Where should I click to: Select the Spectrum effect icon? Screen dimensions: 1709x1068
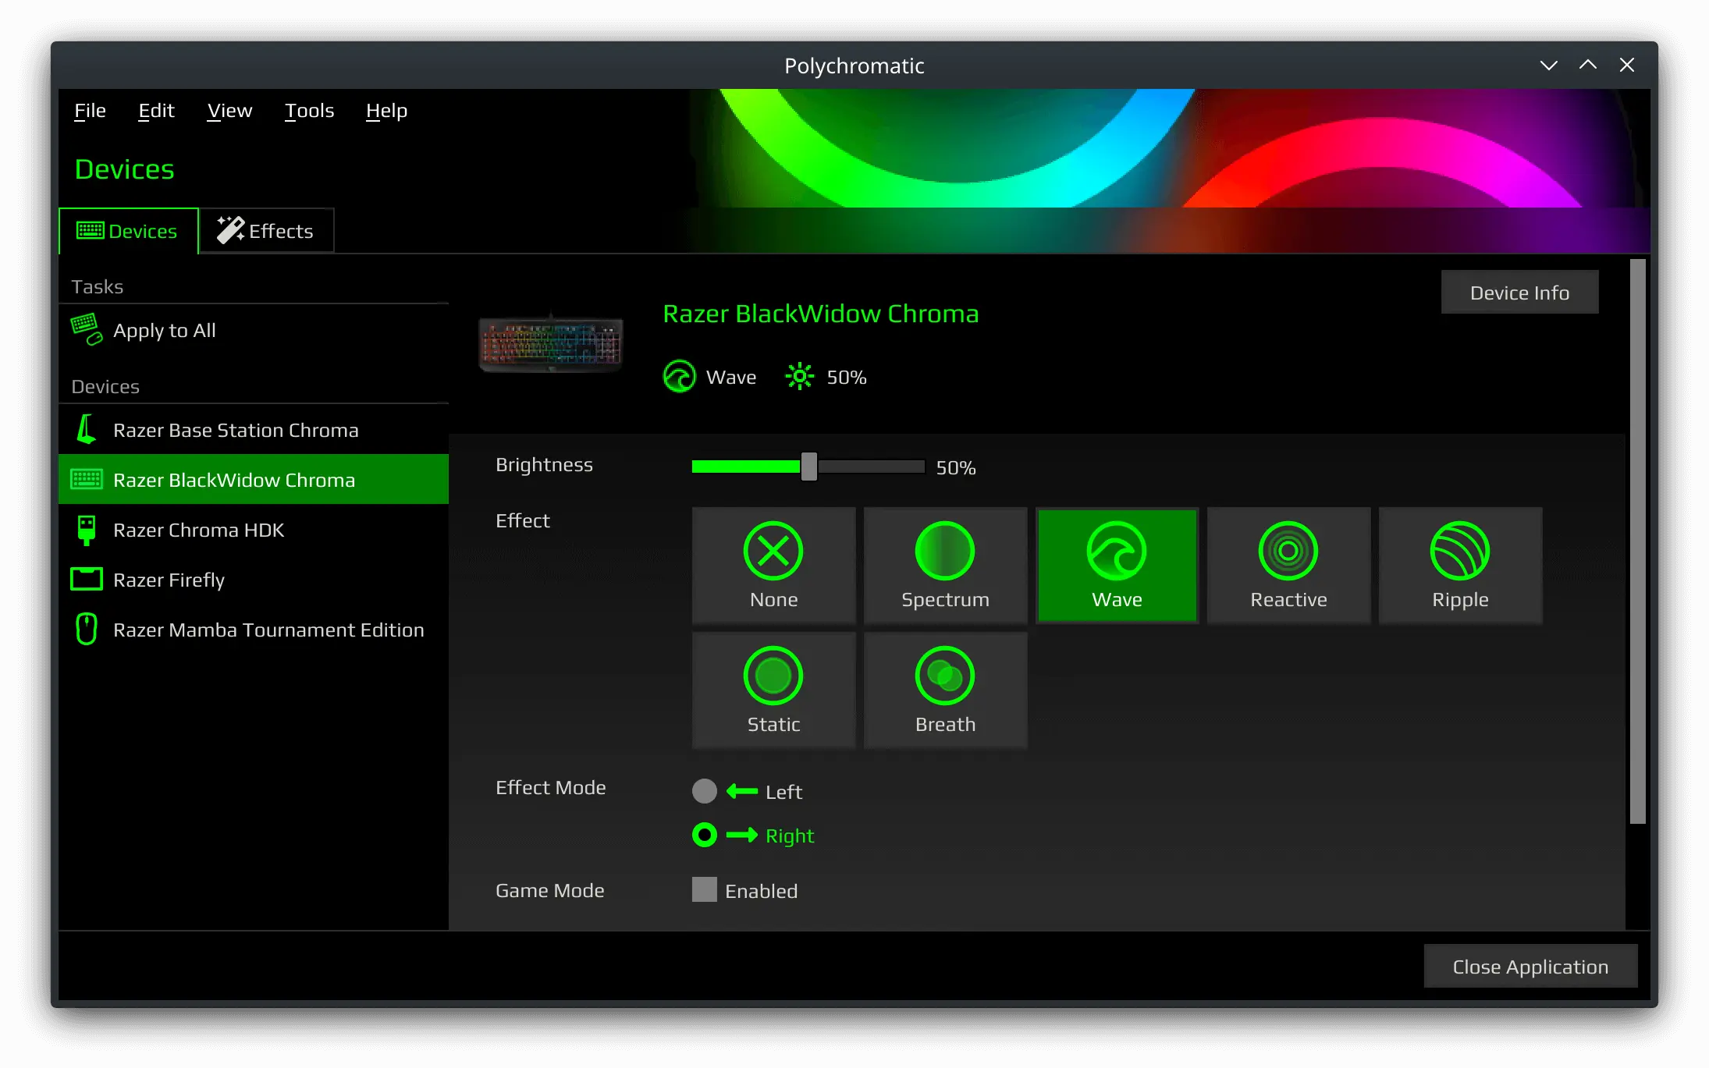coord(945,565)
